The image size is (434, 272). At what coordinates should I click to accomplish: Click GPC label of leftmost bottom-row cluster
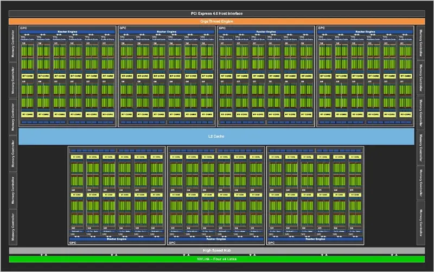click(x=73, y=243)
